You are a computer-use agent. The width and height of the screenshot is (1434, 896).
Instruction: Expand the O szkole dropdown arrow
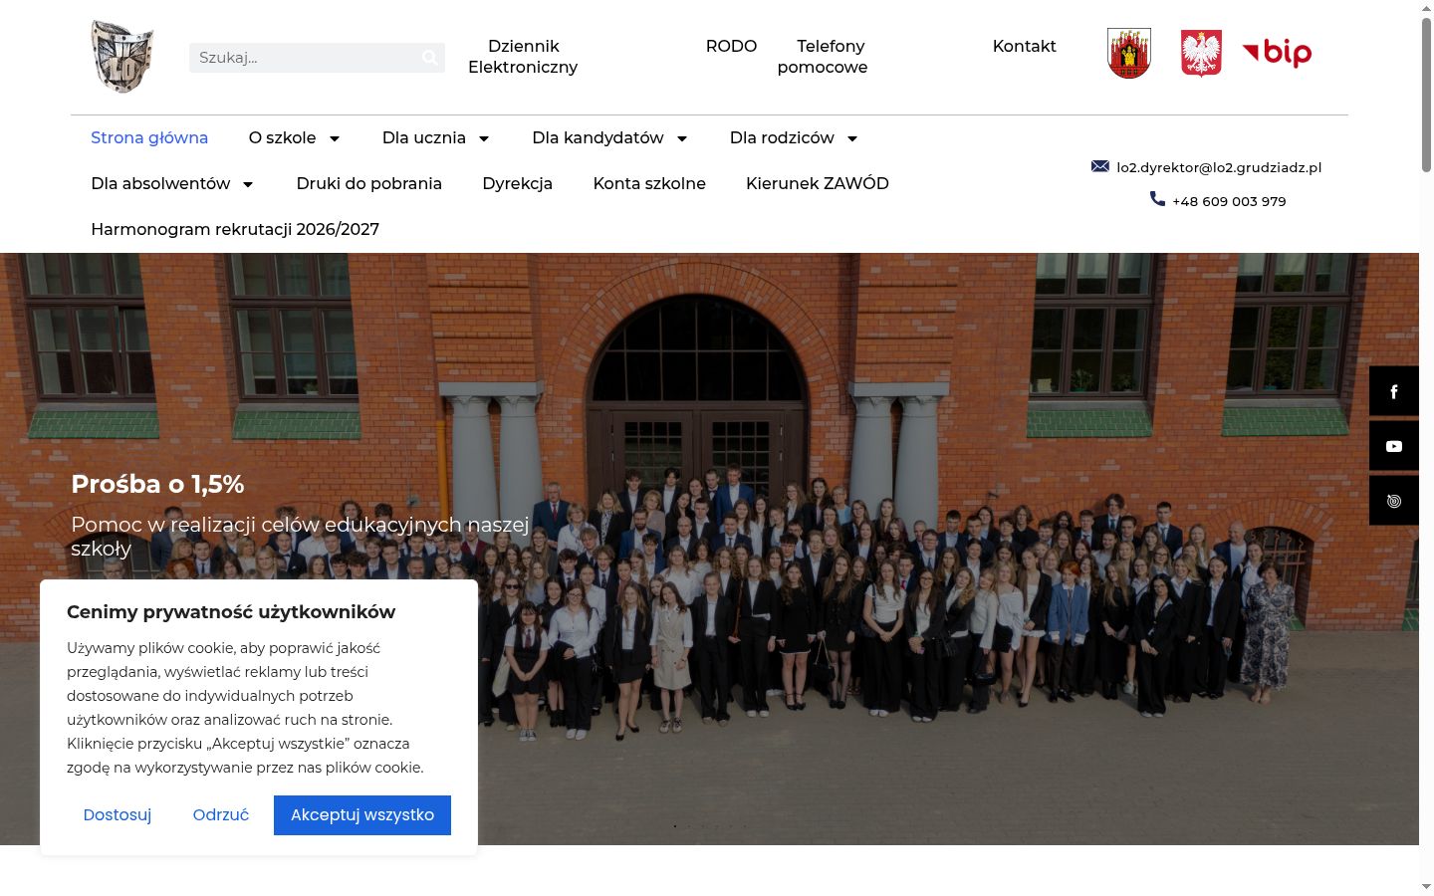(x=335, y=138)
